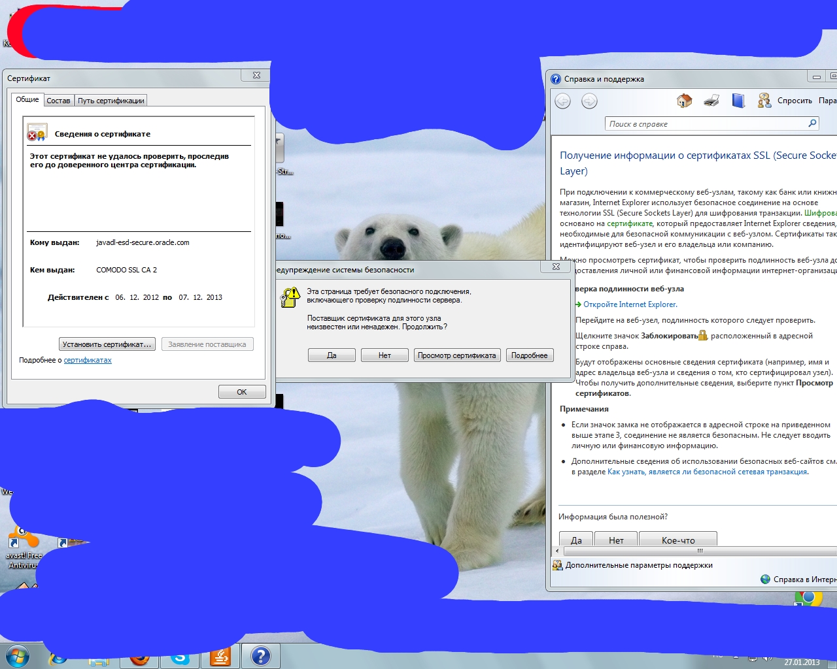Click OK in the certificate window
Image resolution: width=837 pixels, height=669 pixels.
pos(242,392)
